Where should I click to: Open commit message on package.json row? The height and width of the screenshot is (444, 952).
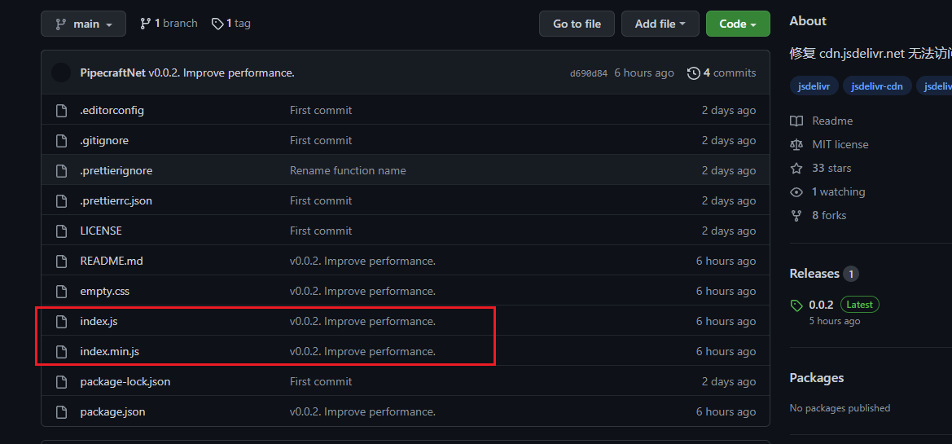(x=362, y=411)
